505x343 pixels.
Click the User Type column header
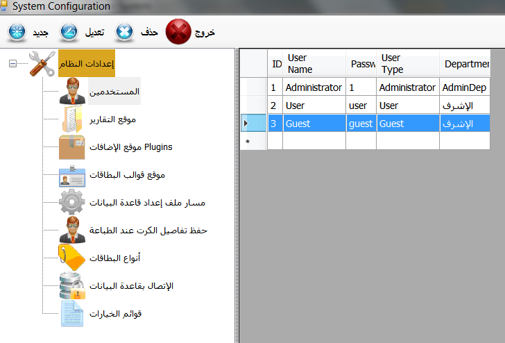[408, 63]
